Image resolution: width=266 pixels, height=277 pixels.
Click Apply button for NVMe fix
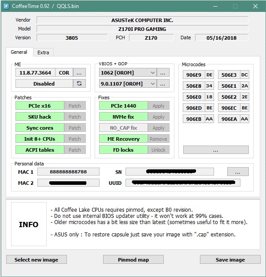click(x=159, y=116)
